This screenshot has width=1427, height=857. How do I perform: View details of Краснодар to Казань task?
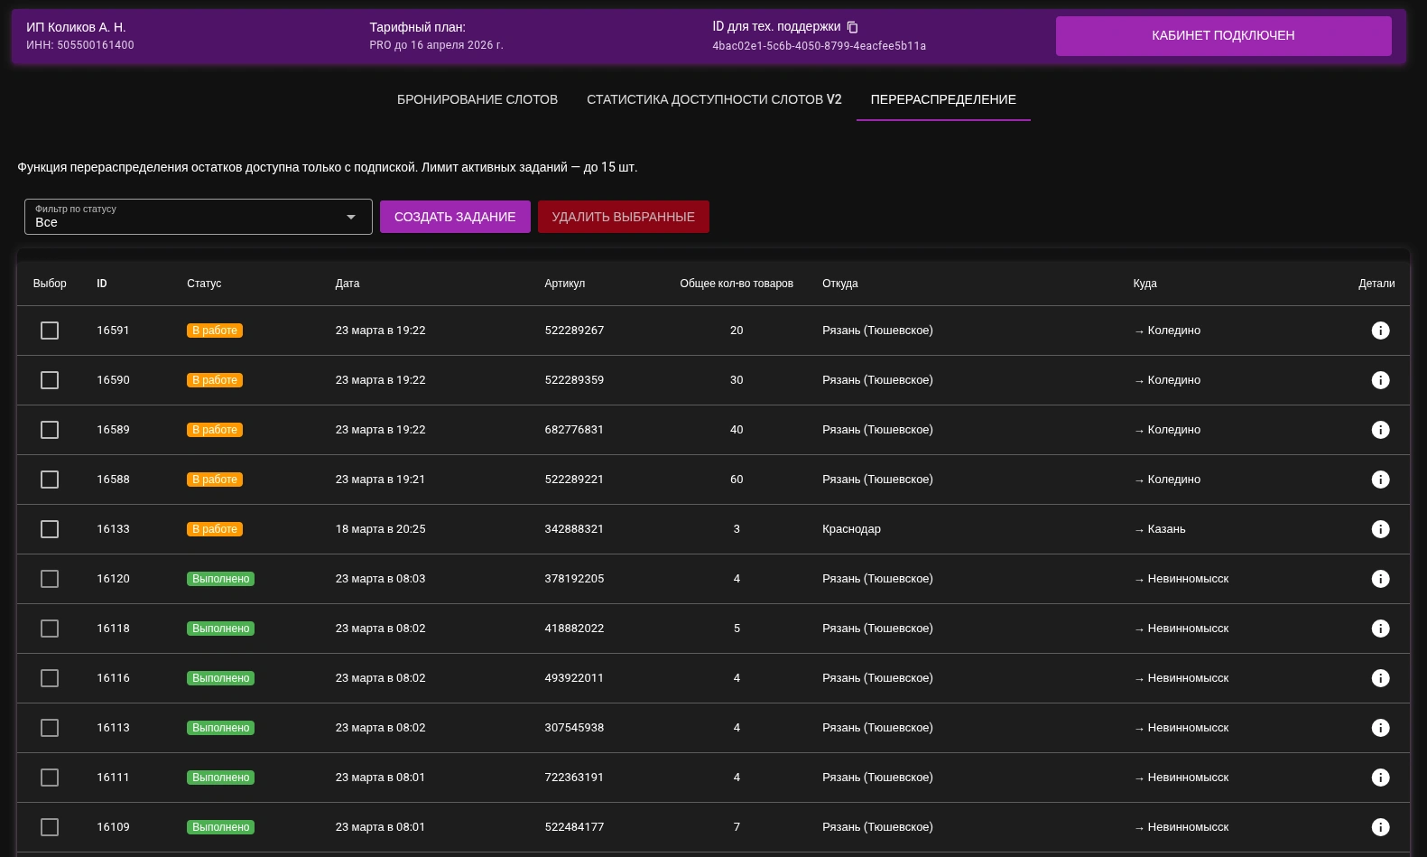tap(1380, 529)
